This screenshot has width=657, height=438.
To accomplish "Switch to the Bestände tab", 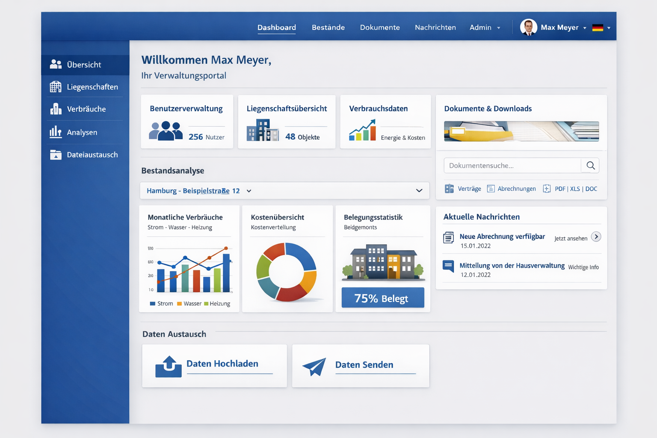I will (328, 27).
